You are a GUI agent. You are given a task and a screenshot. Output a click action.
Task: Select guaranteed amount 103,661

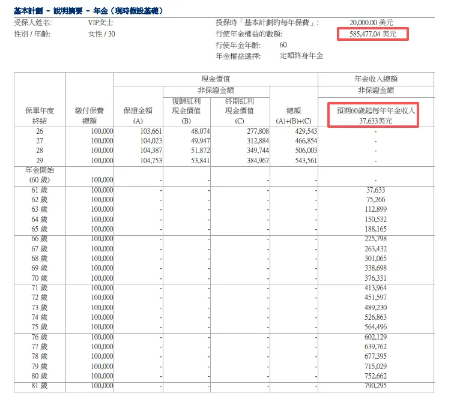pyautogui.click(x=151, y=131)
